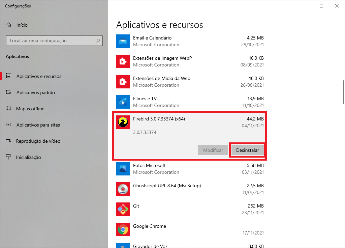The image size is (345, 248).
Task: Click the 22,5 MB size for Ghostscript
Action: 255,186
